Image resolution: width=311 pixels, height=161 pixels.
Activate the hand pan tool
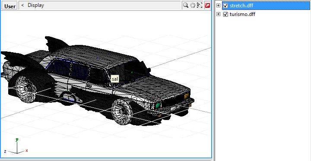pos(193,5)
